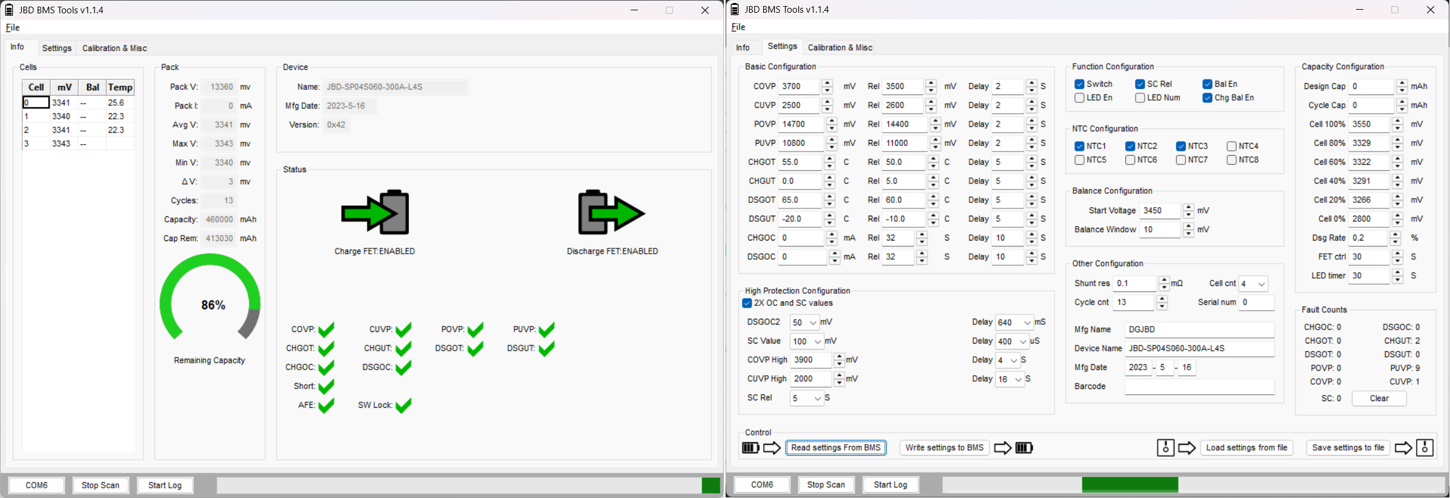Click the file disk icon after Save settings

pos(1425,448)
